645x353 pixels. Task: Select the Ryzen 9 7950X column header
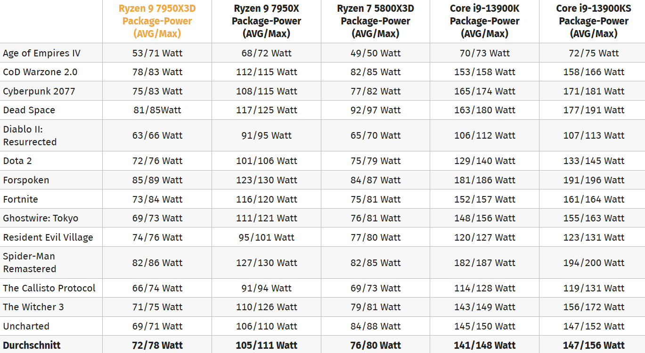(266, 21)
